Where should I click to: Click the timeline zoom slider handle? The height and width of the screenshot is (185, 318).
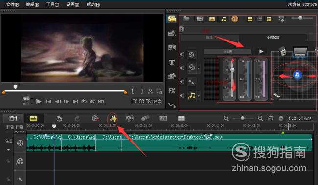[x=242, y=118]
